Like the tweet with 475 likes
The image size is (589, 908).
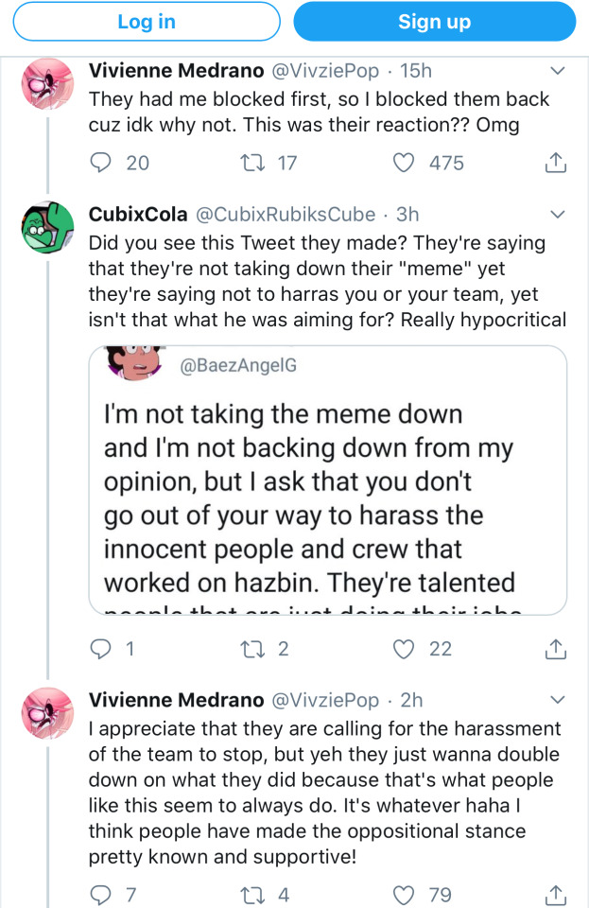coord(404,163)
